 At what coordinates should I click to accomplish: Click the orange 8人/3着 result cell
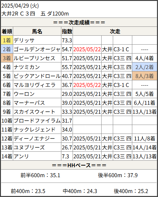coord(144,76)
